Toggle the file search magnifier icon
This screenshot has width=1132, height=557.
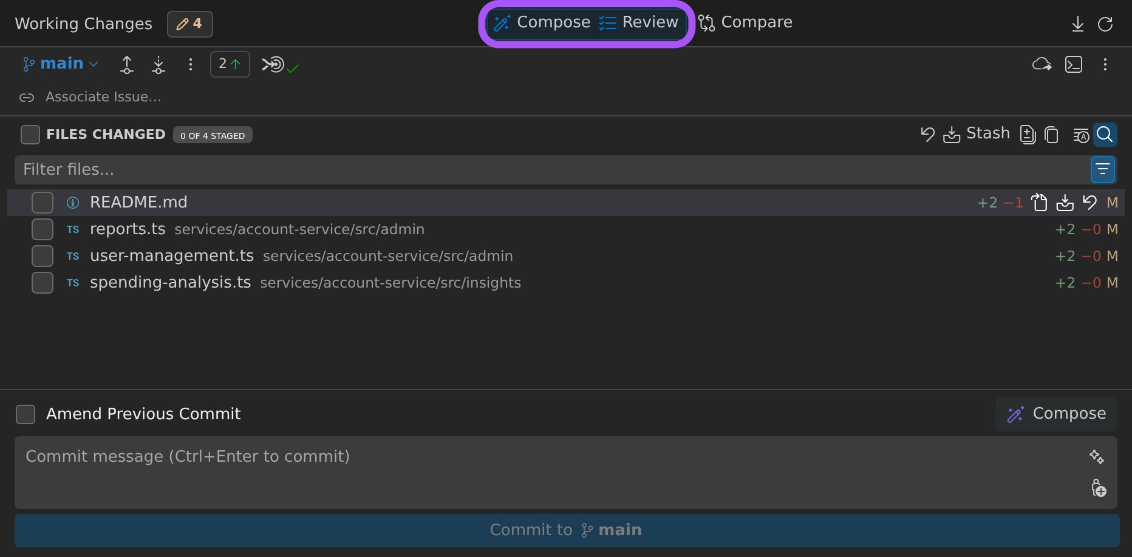(1105, 135)
